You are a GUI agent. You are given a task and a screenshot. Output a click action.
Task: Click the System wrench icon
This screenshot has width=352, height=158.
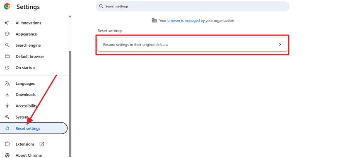tap(7, 117)
